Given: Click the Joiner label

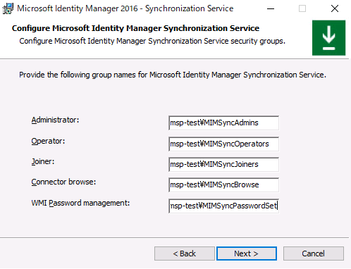Looking at the screenshot, I should coord(43,161).
